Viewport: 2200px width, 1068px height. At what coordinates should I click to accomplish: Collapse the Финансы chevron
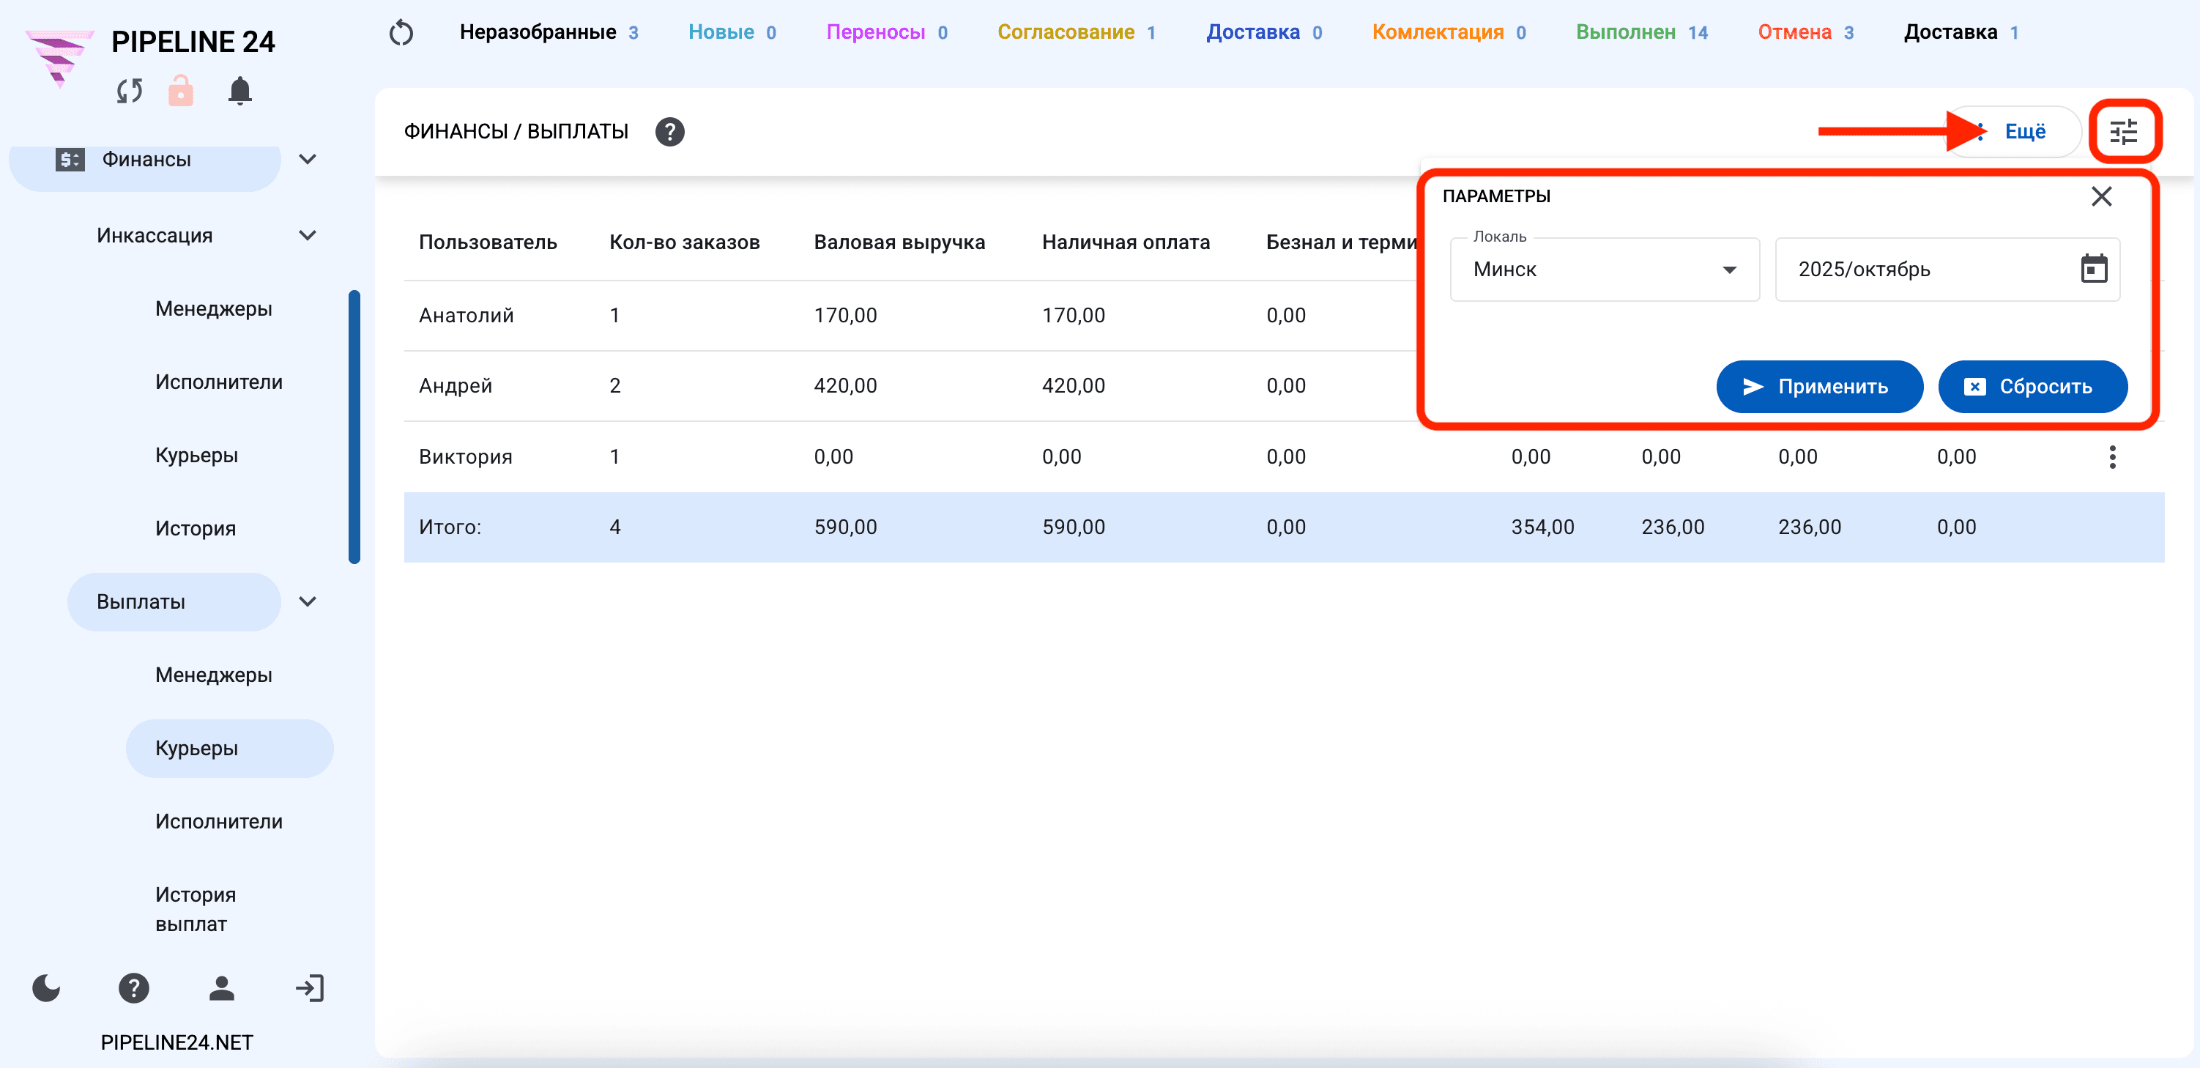point(308,160)
